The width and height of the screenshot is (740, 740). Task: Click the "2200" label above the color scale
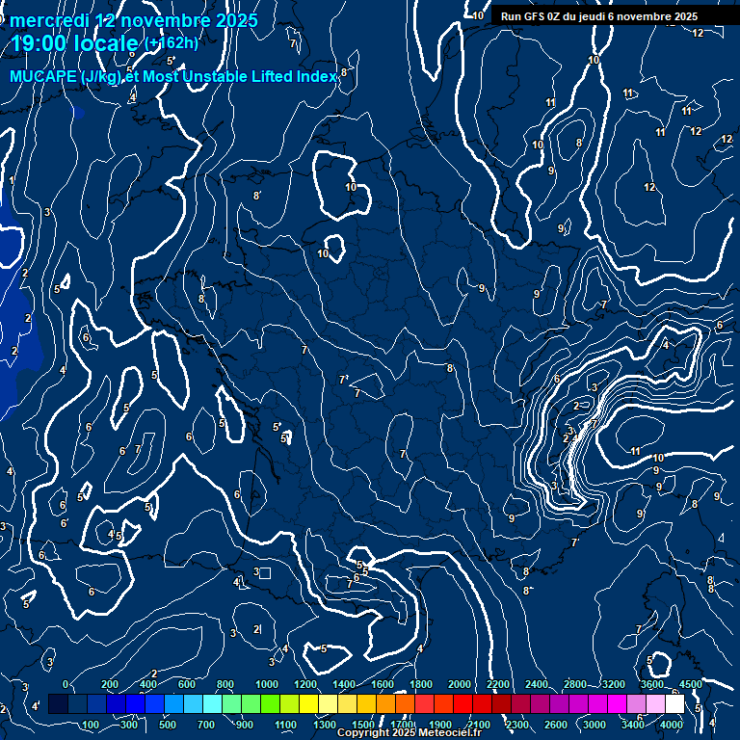pyautogui.click(x=498, y=684)
